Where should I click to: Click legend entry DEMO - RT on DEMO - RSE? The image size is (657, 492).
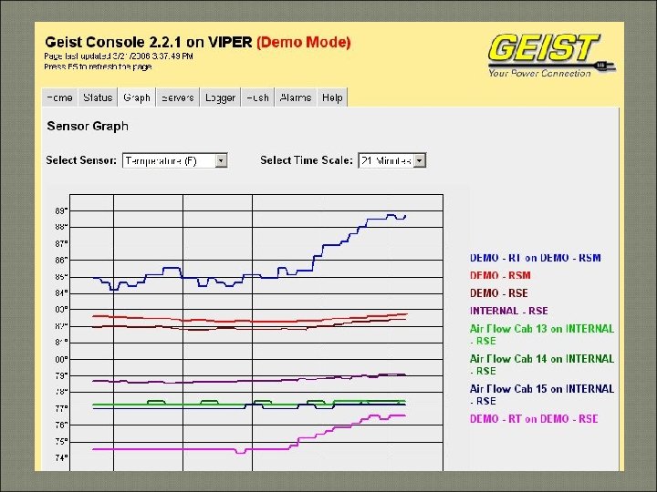tap(534, 419)
